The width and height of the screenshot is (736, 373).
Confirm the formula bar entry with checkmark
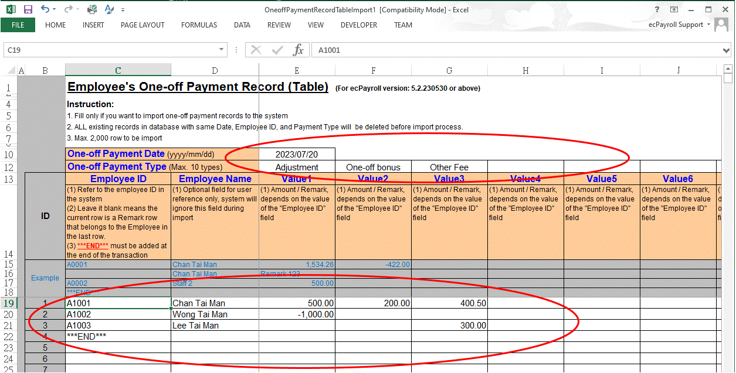277,50
